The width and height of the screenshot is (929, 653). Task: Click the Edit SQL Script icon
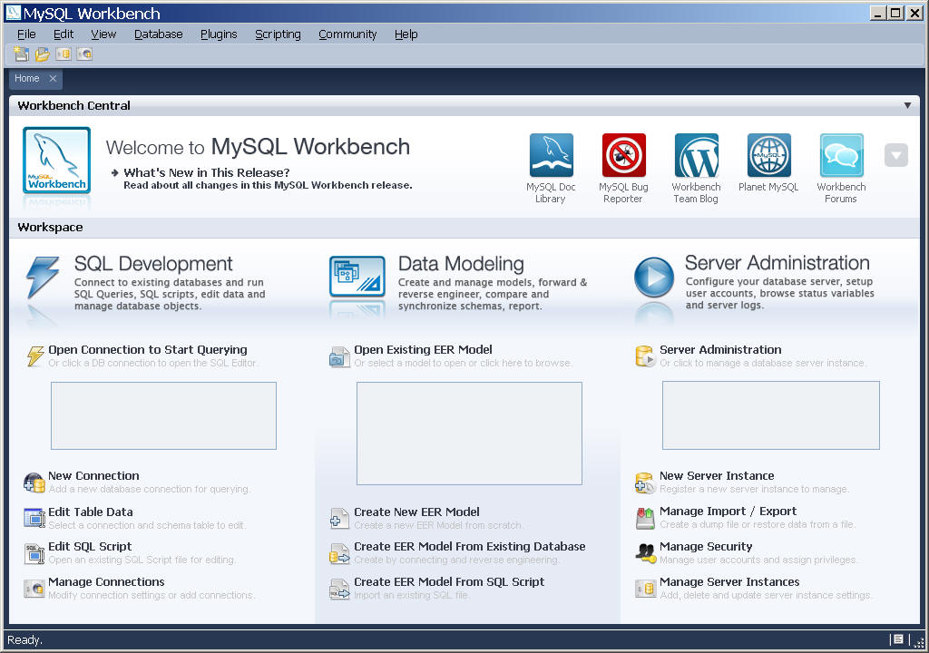(x=34, y=553)
